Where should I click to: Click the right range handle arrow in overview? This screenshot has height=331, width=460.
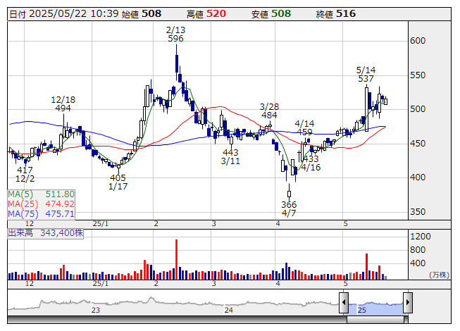tap(407, 303)
